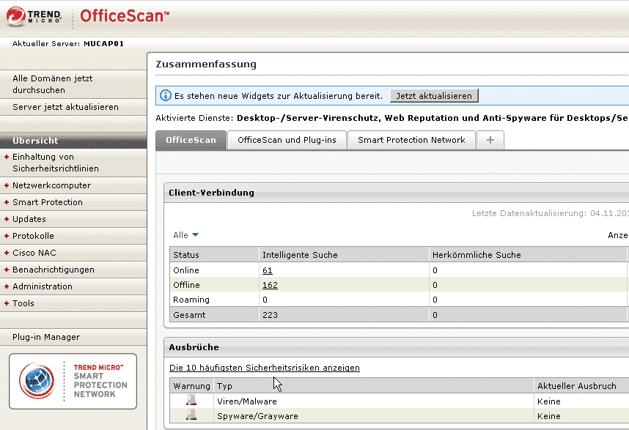
Task: Click the Aktueller Ausbruch column header
Action: click(x=577, y=386)
